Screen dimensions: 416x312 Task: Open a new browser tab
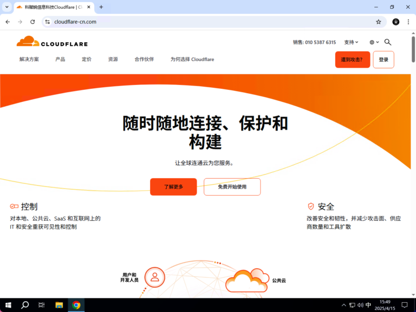[101, 7]
